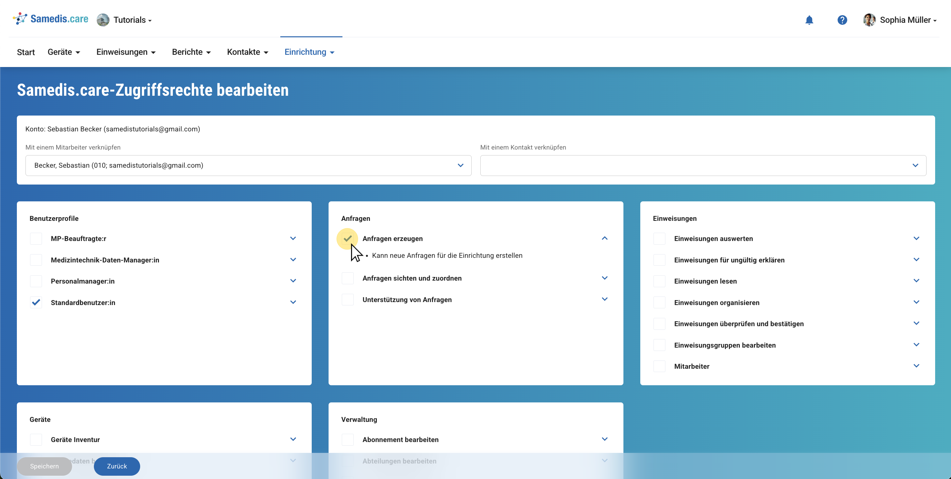Click the Samedis.care logo
This screenshot has width=951, height=479.
pos(51,19)
